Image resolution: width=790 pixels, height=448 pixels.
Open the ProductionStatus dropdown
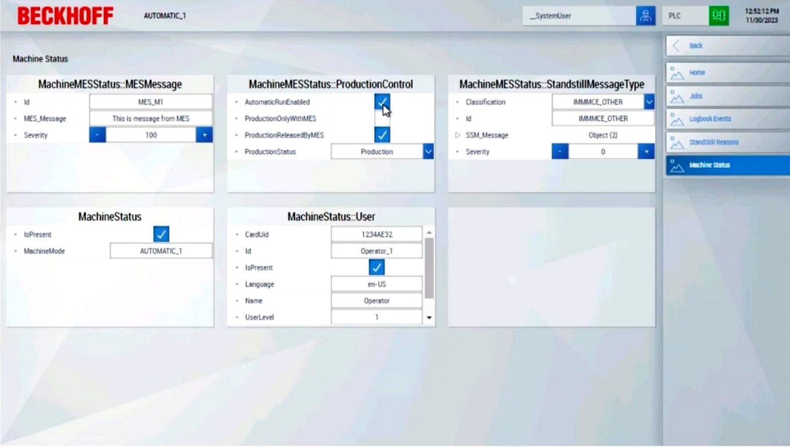pos(428,151)
